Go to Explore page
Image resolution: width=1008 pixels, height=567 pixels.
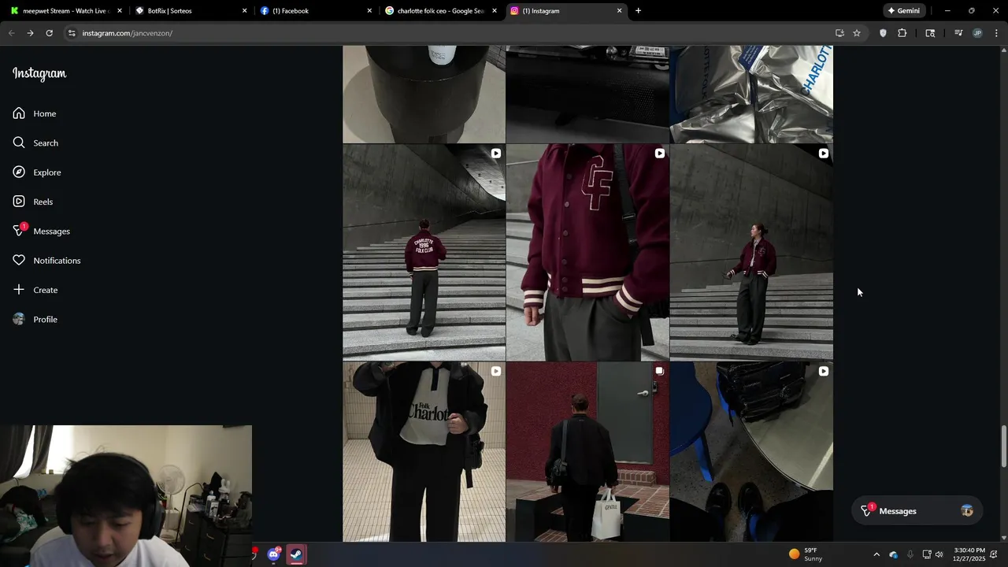pos(37,172)
